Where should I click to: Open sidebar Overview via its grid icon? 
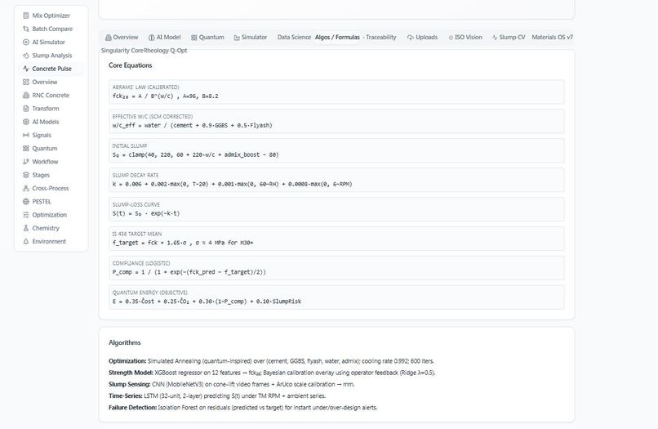(x=26, y=82)
